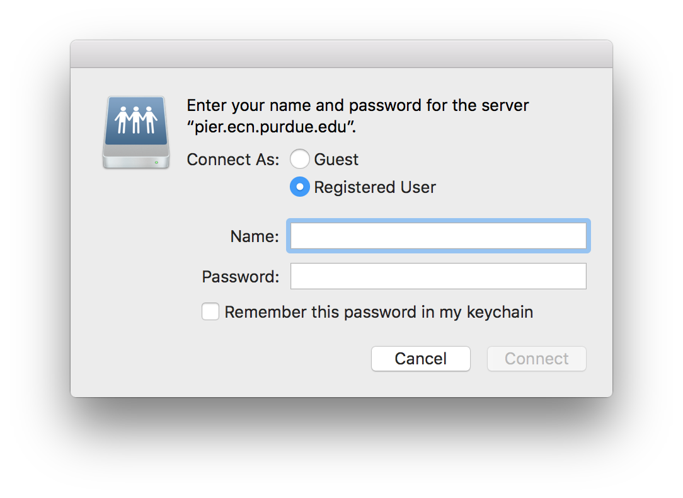This screenshot has width=683, height=498.
Task: Click the Password: field label
Action: pyautogui.click(x=240, y=276)
